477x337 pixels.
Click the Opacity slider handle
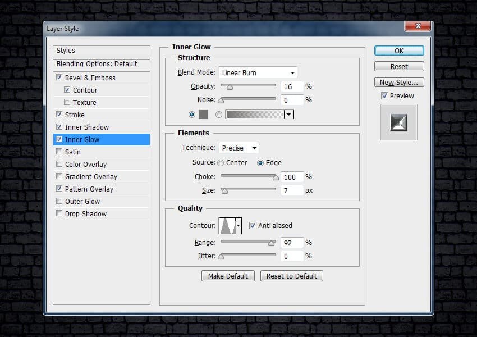(229, 87)
